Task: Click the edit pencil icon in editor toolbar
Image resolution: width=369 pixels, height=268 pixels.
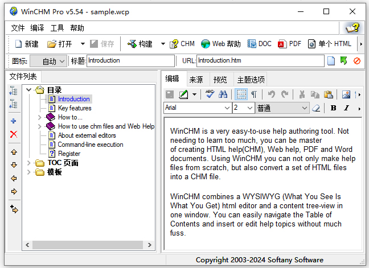Action: [x=183, y=94]
